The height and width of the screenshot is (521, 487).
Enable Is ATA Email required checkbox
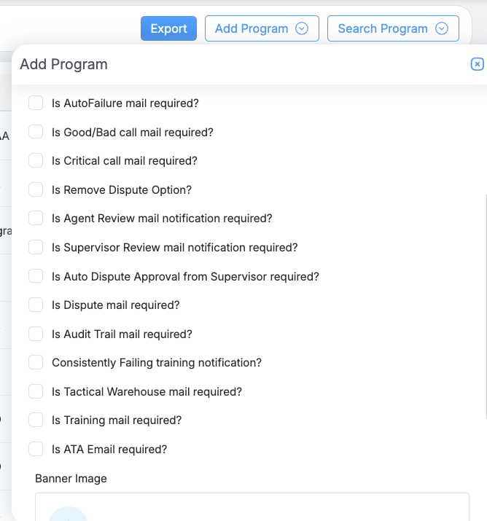[36, 449]
